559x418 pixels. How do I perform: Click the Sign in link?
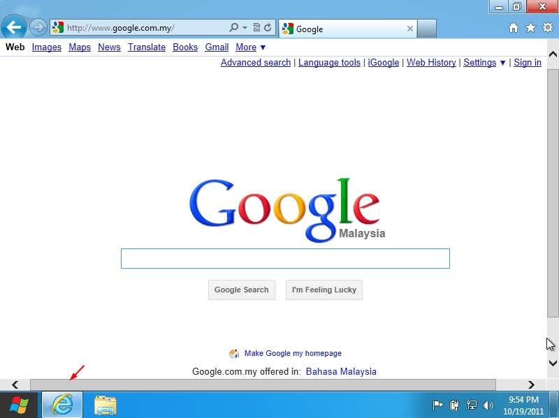pyautogui.click(x=528, y=62)
